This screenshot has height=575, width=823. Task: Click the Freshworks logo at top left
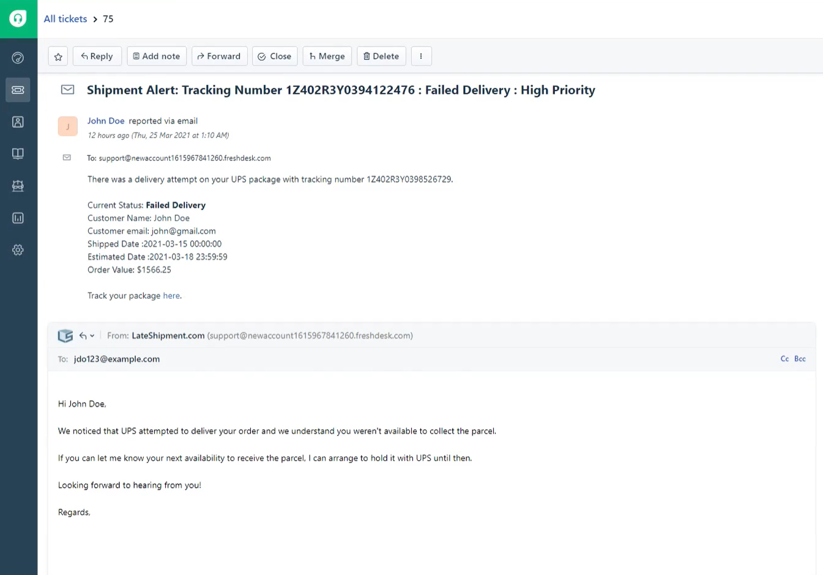pyautogui.click(x=18, y=18)
